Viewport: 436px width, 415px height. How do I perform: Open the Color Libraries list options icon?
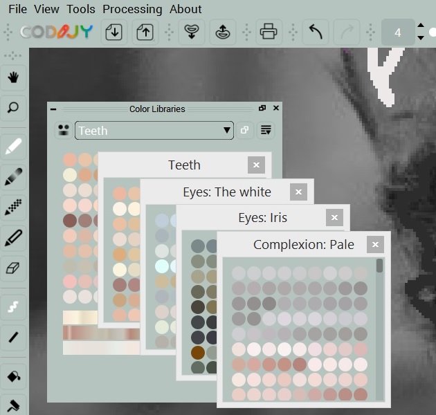tap(266, 130)
